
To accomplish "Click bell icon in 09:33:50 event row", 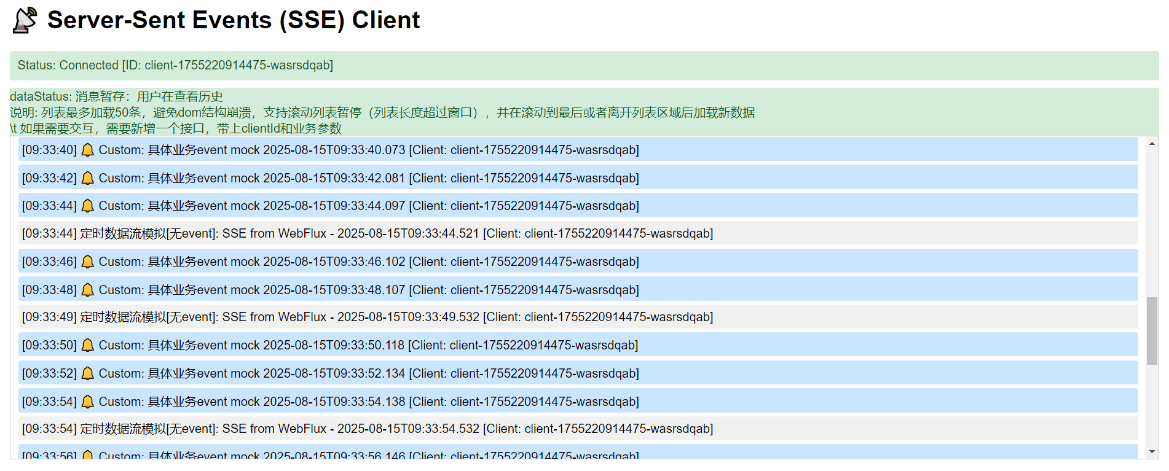I will click(88, 345).
